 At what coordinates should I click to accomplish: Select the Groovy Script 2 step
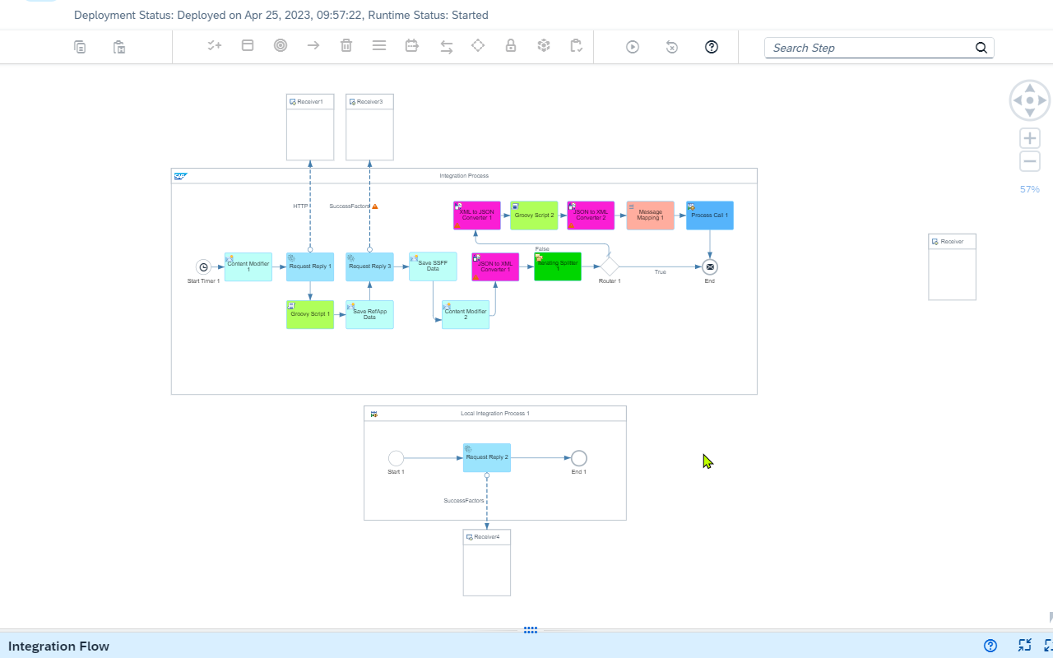pyautogui.click(x=534, y=215)
